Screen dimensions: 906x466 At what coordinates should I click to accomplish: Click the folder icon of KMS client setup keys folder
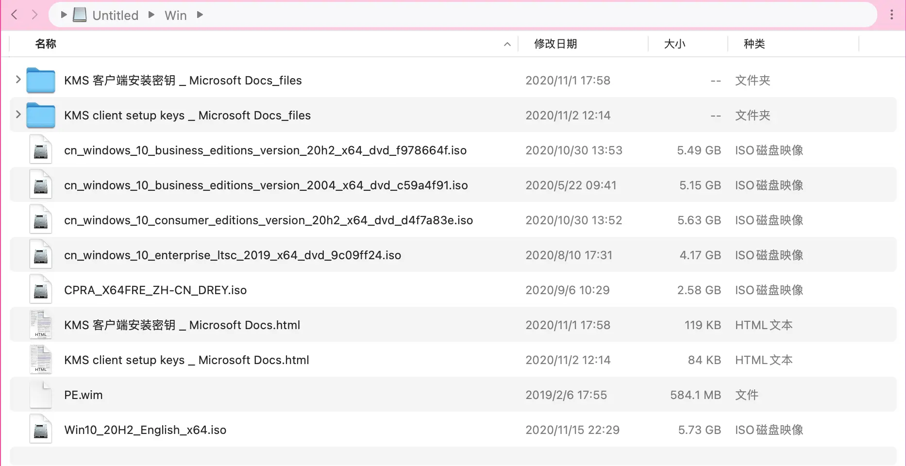coord(41,115)
